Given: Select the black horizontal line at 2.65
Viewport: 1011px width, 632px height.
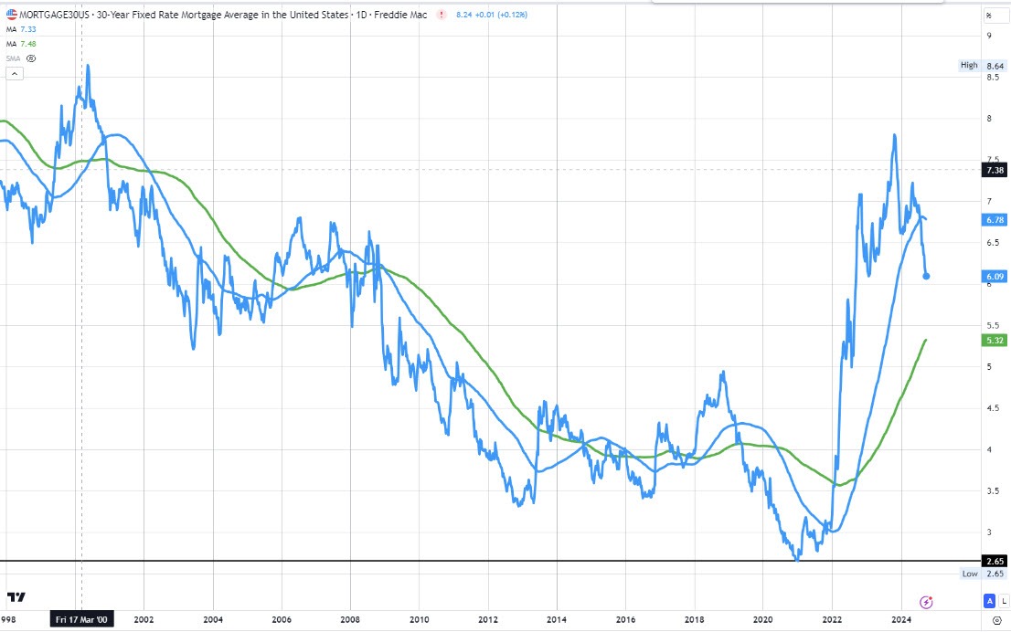Looking at the screenshot, I should point(490,561).
